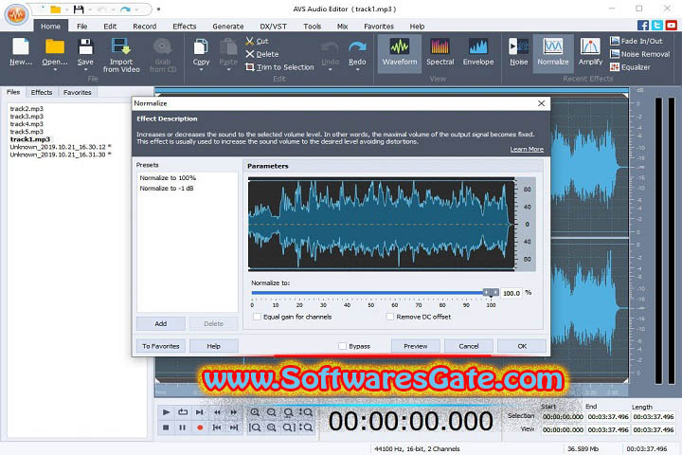Image resolution: width=682 pixels, height=455 pixels.
Task: Create a new file with New icon
Action: tap(21, 46)
